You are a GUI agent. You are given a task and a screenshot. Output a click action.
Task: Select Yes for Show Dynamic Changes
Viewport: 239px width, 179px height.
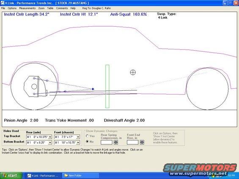click(87, 136)
